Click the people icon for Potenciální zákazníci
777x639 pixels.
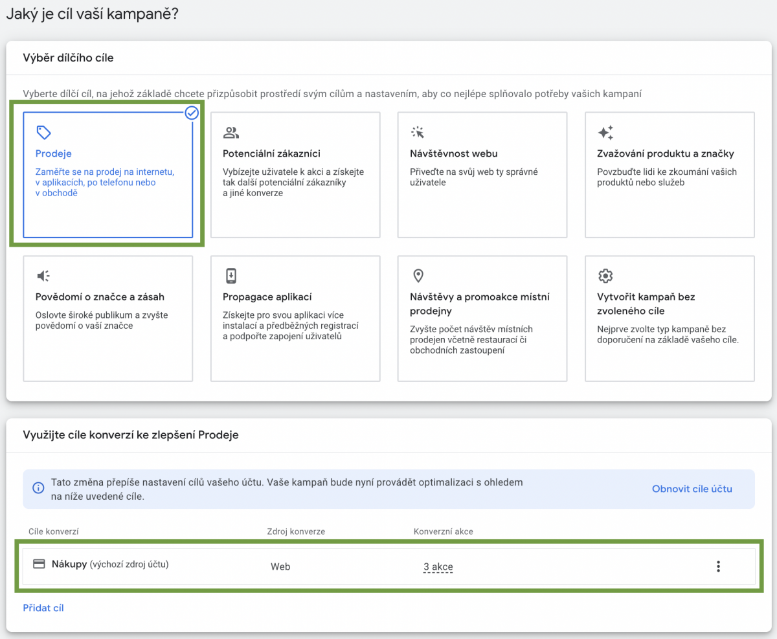point(231,133)
